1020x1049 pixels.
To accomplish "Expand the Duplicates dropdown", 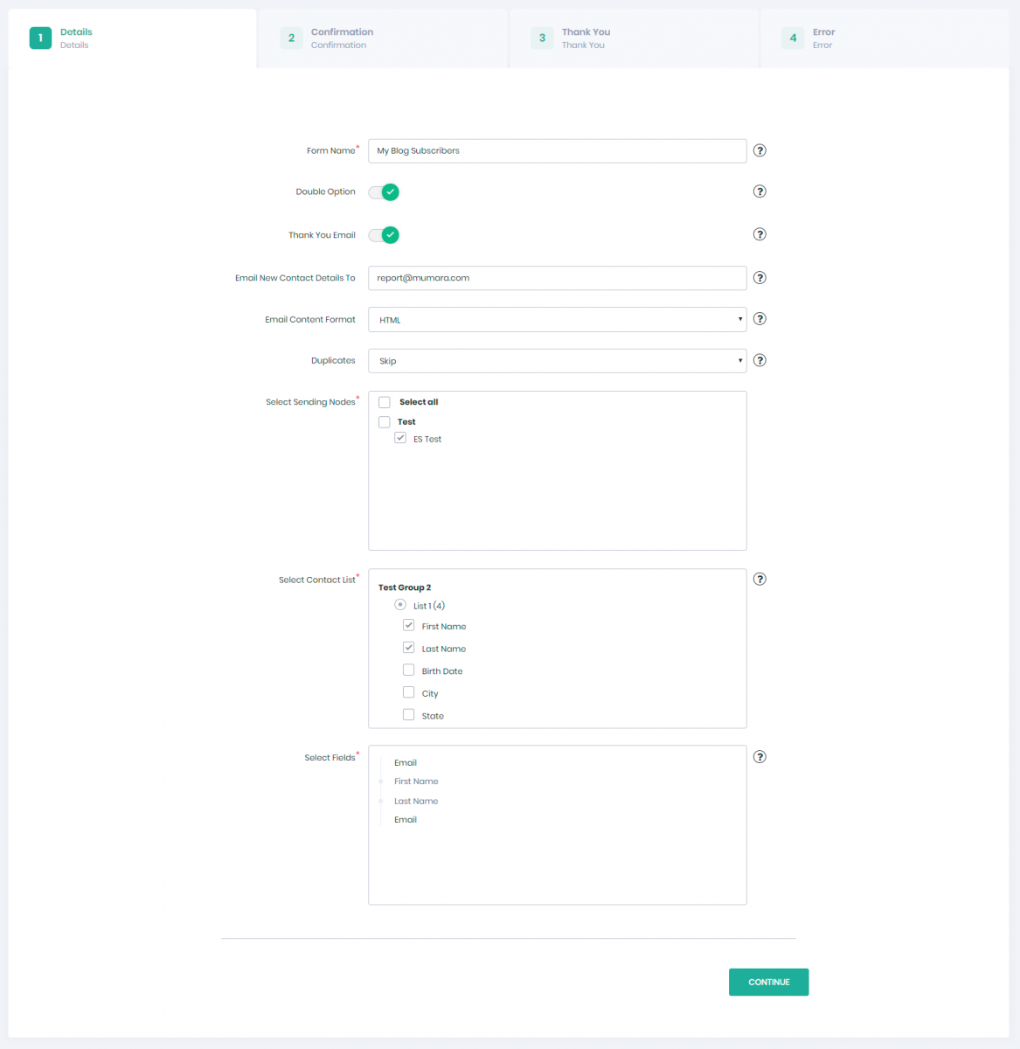I will 557,361.
